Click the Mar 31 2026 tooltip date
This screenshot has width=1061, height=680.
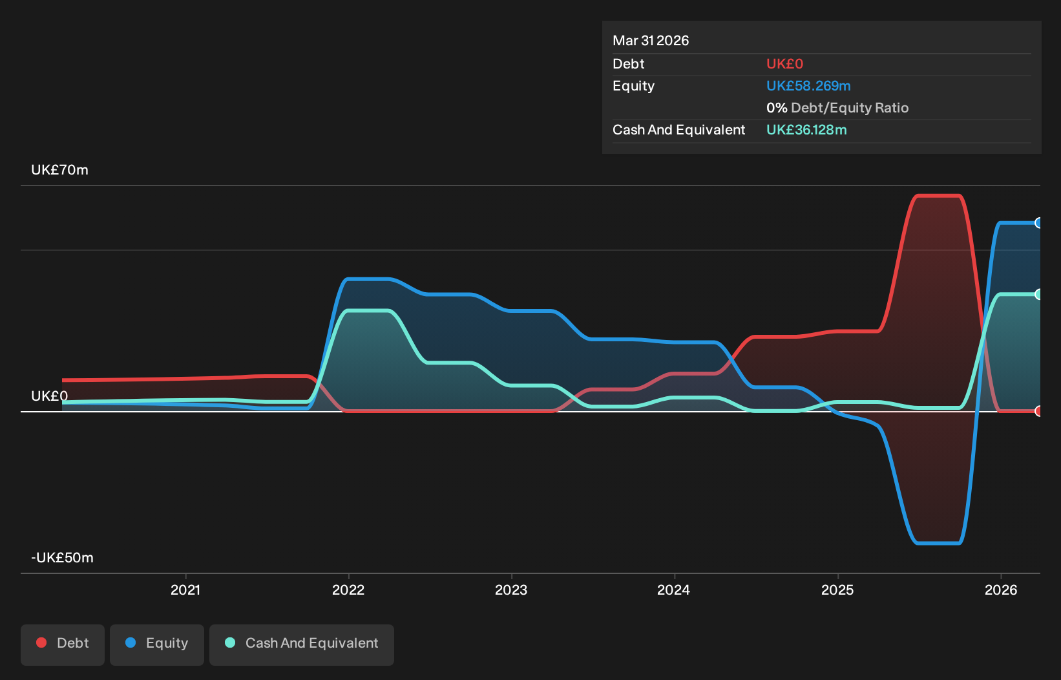pyautogui.click(x=651, y=41)
